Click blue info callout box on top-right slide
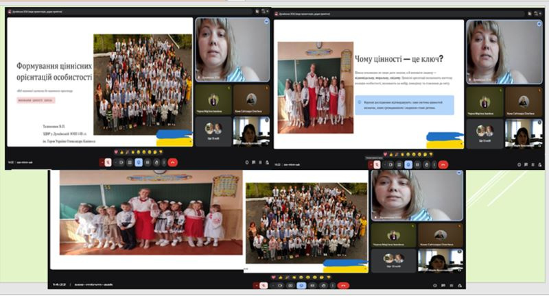Image resolution: width=549 pixels, height=296 pixels. point(404,106)
